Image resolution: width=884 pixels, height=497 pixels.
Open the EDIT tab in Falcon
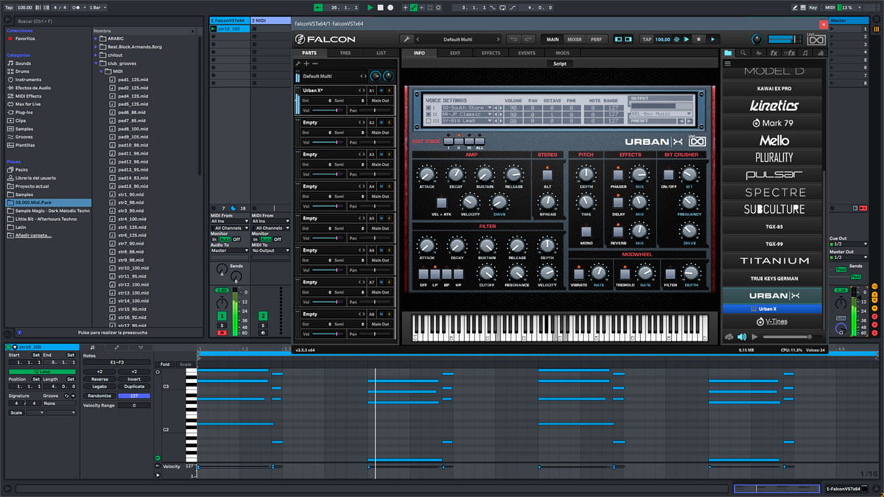pos(455,53)
